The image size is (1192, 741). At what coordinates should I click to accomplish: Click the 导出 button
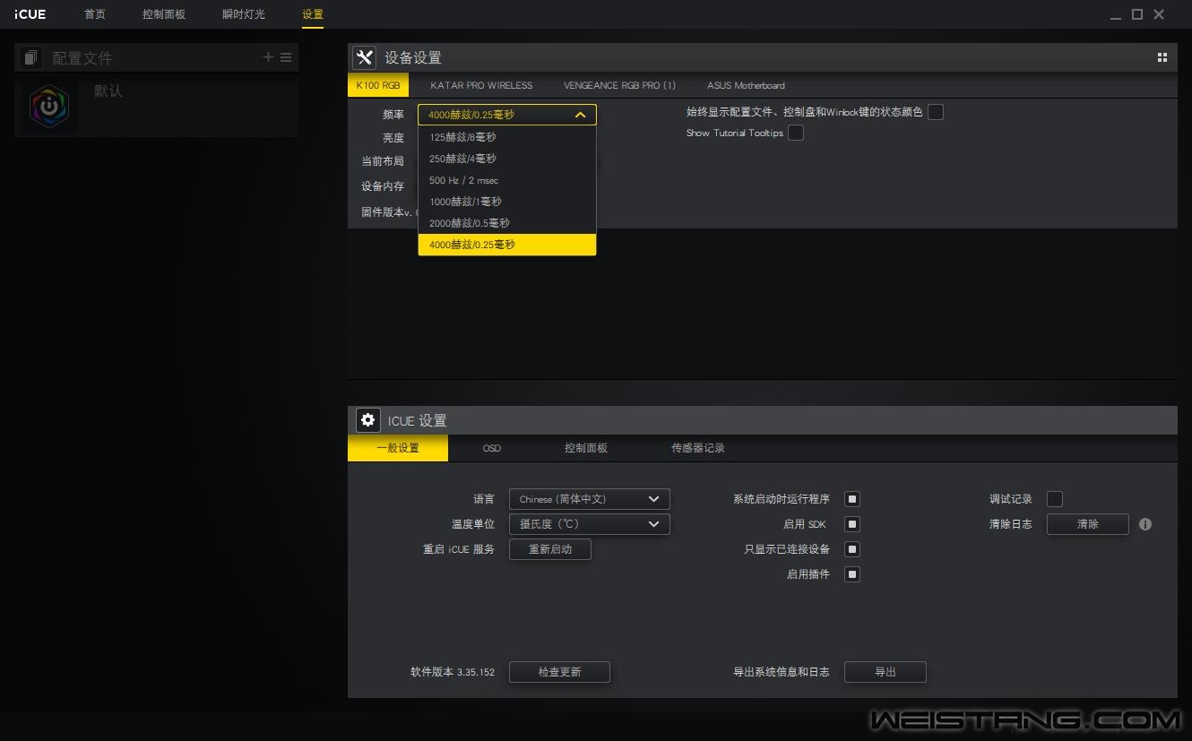(x=885, y=672)
